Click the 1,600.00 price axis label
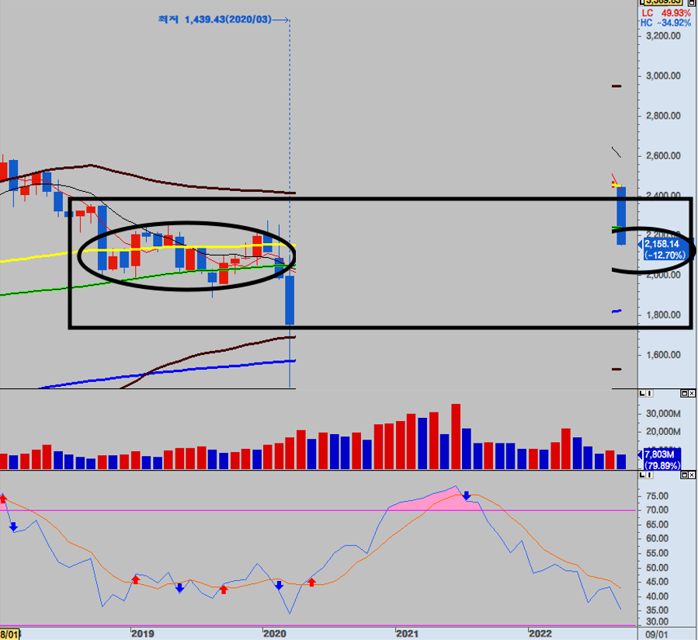 pyautogui.click(x=663, y=355)
